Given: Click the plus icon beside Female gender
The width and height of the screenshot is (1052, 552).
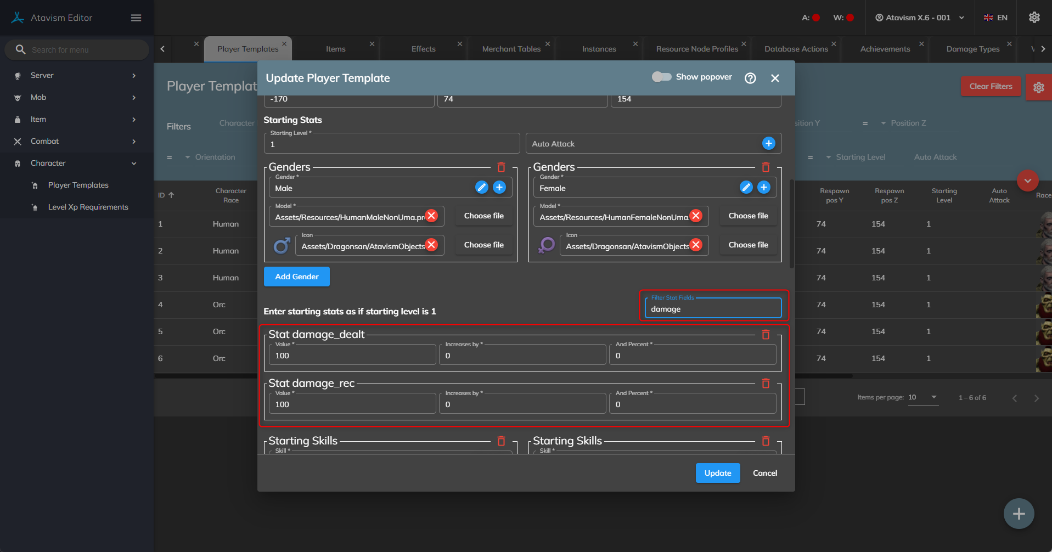Looking at the screenshot, I should [x=763, y=188].
